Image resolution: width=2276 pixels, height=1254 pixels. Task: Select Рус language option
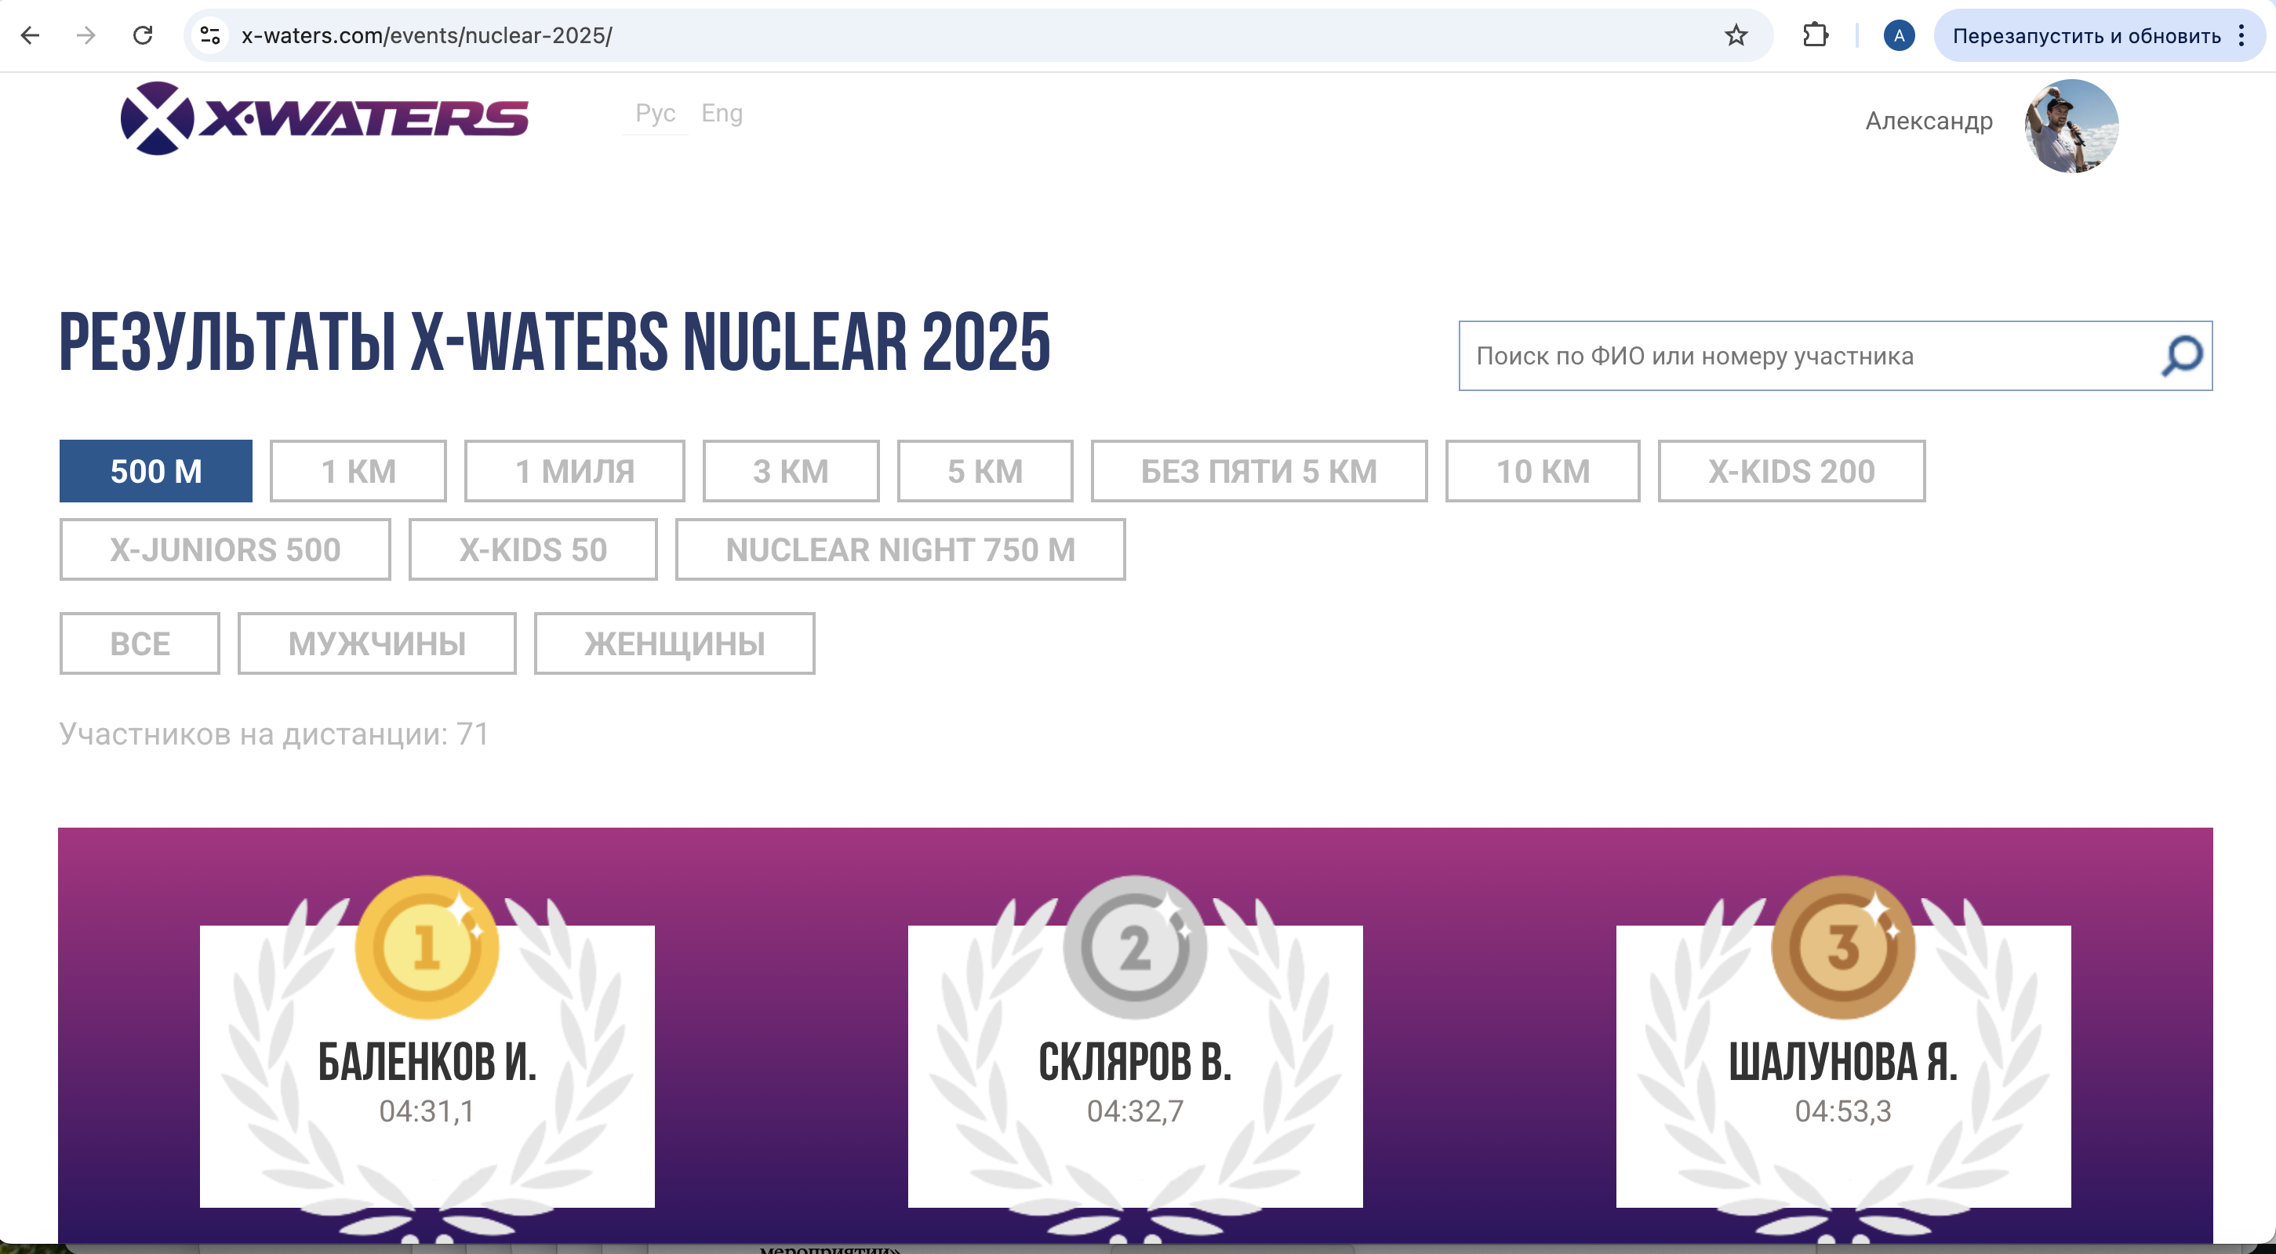(655, 113)
